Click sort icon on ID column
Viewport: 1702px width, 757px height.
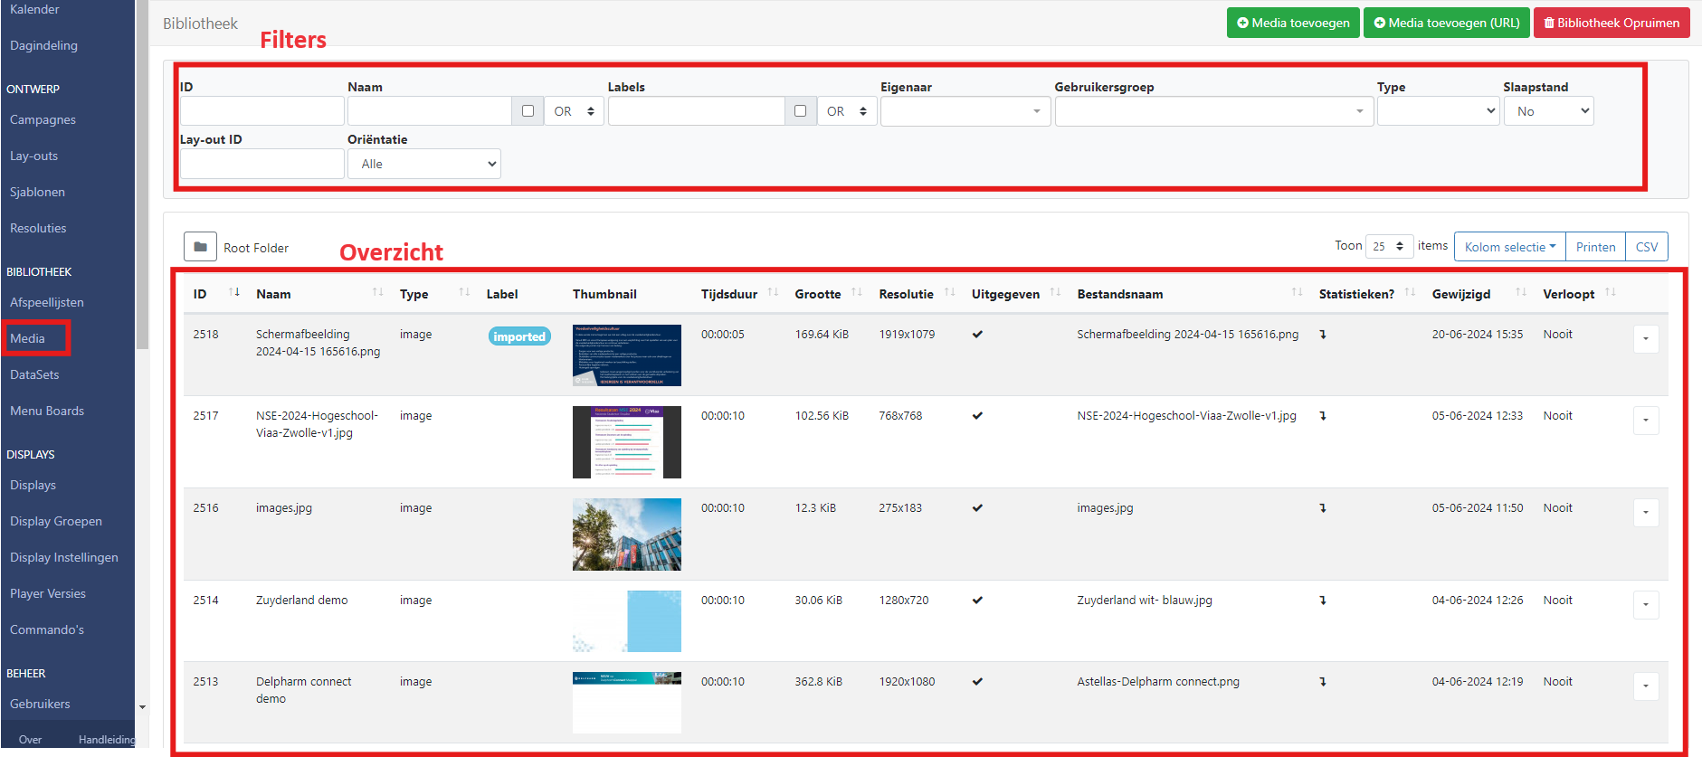[234, 292]
